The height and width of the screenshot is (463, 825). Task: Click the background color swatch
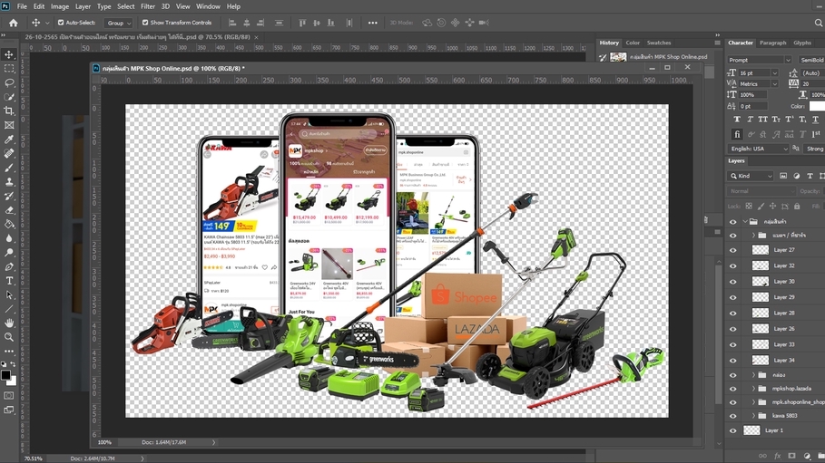coord(13,381)
